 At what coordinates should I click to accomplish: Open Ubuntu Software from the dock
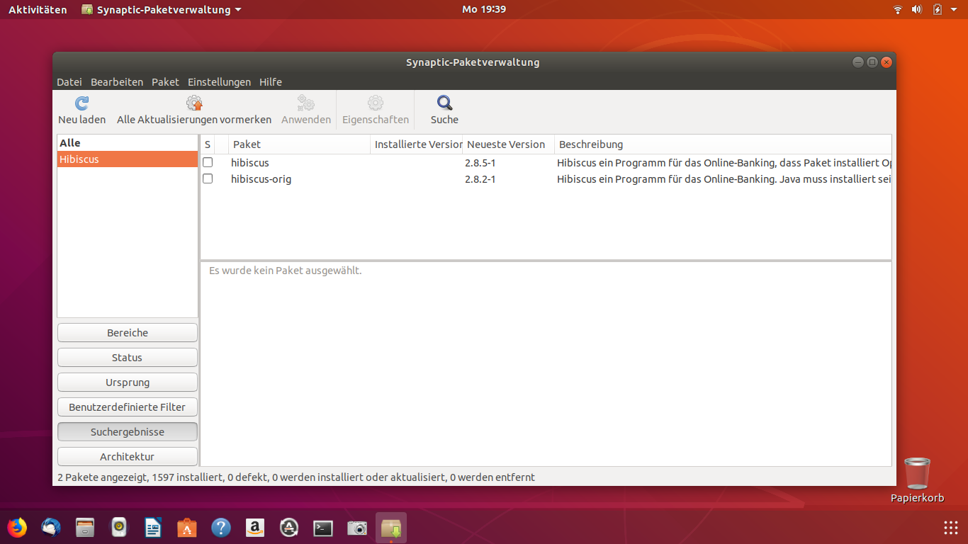point(187,528)
